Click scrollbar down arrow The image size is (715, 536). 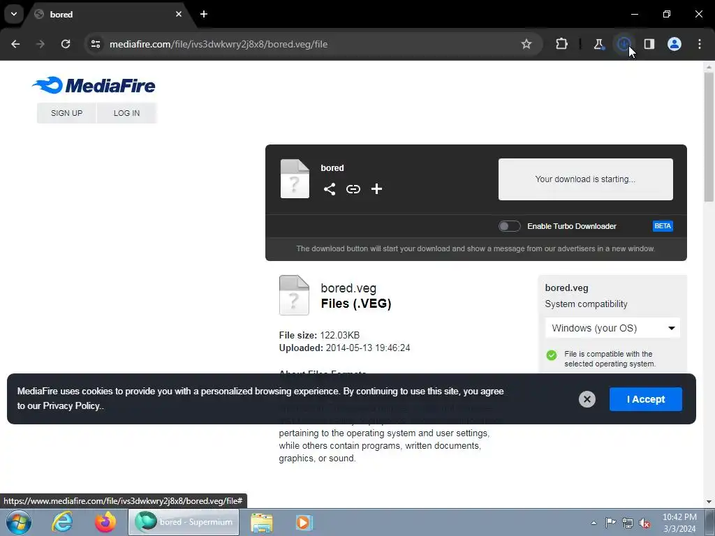coord(709,502)
